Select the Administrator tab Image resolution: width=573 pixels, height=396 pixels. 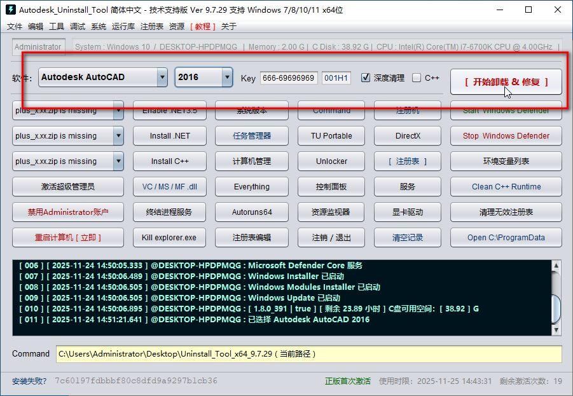coord(38,47)
